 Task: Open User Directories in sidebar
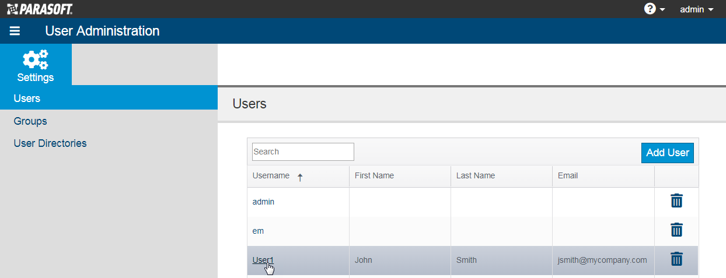50,143
